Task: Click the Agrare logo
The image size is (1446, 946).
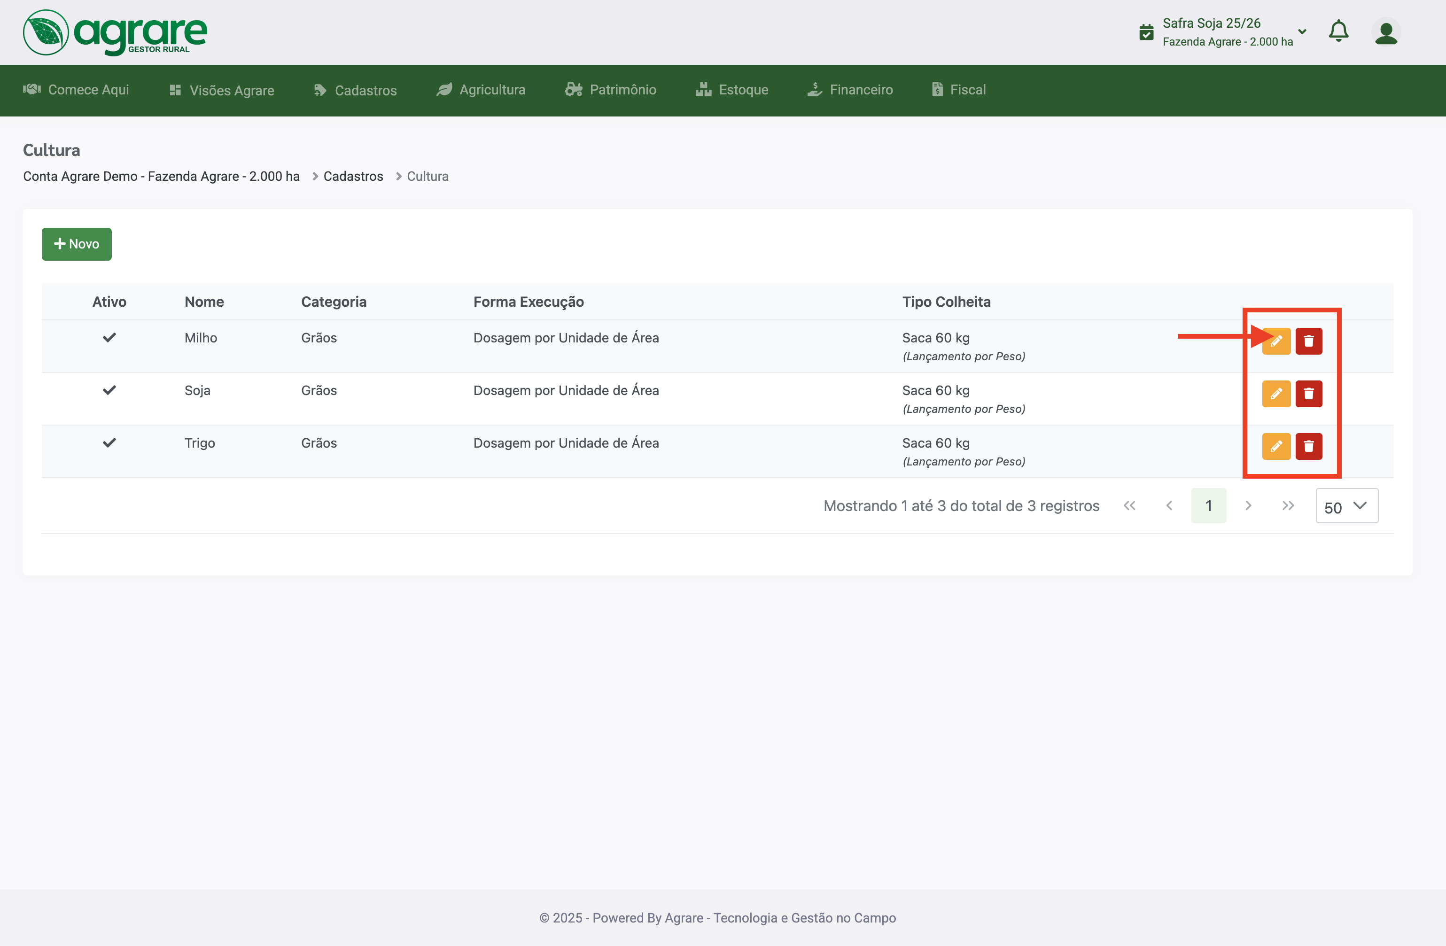Action: pyautogui.click(x=115, y=33)
